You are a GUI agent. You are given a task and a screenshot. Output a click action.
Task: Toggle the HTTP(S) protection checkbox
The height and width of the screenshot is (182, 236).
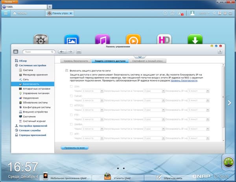[71, 105]
